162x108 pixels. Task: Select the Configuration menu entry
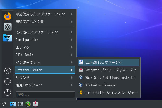[x=45, y=40]
